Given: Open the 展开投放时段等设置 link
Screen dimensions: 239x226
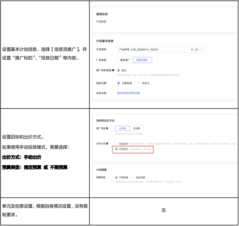Looking at the screenshot, I should 128,93.
